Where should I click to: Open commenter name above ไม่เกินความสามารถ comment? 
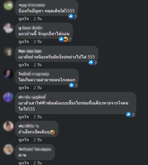click(34, 74)
